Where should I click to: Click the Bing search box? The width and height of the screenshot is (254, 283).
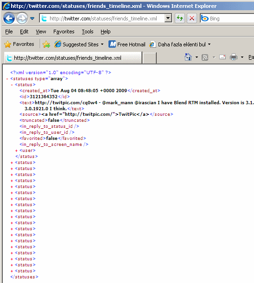click(227, 19)
